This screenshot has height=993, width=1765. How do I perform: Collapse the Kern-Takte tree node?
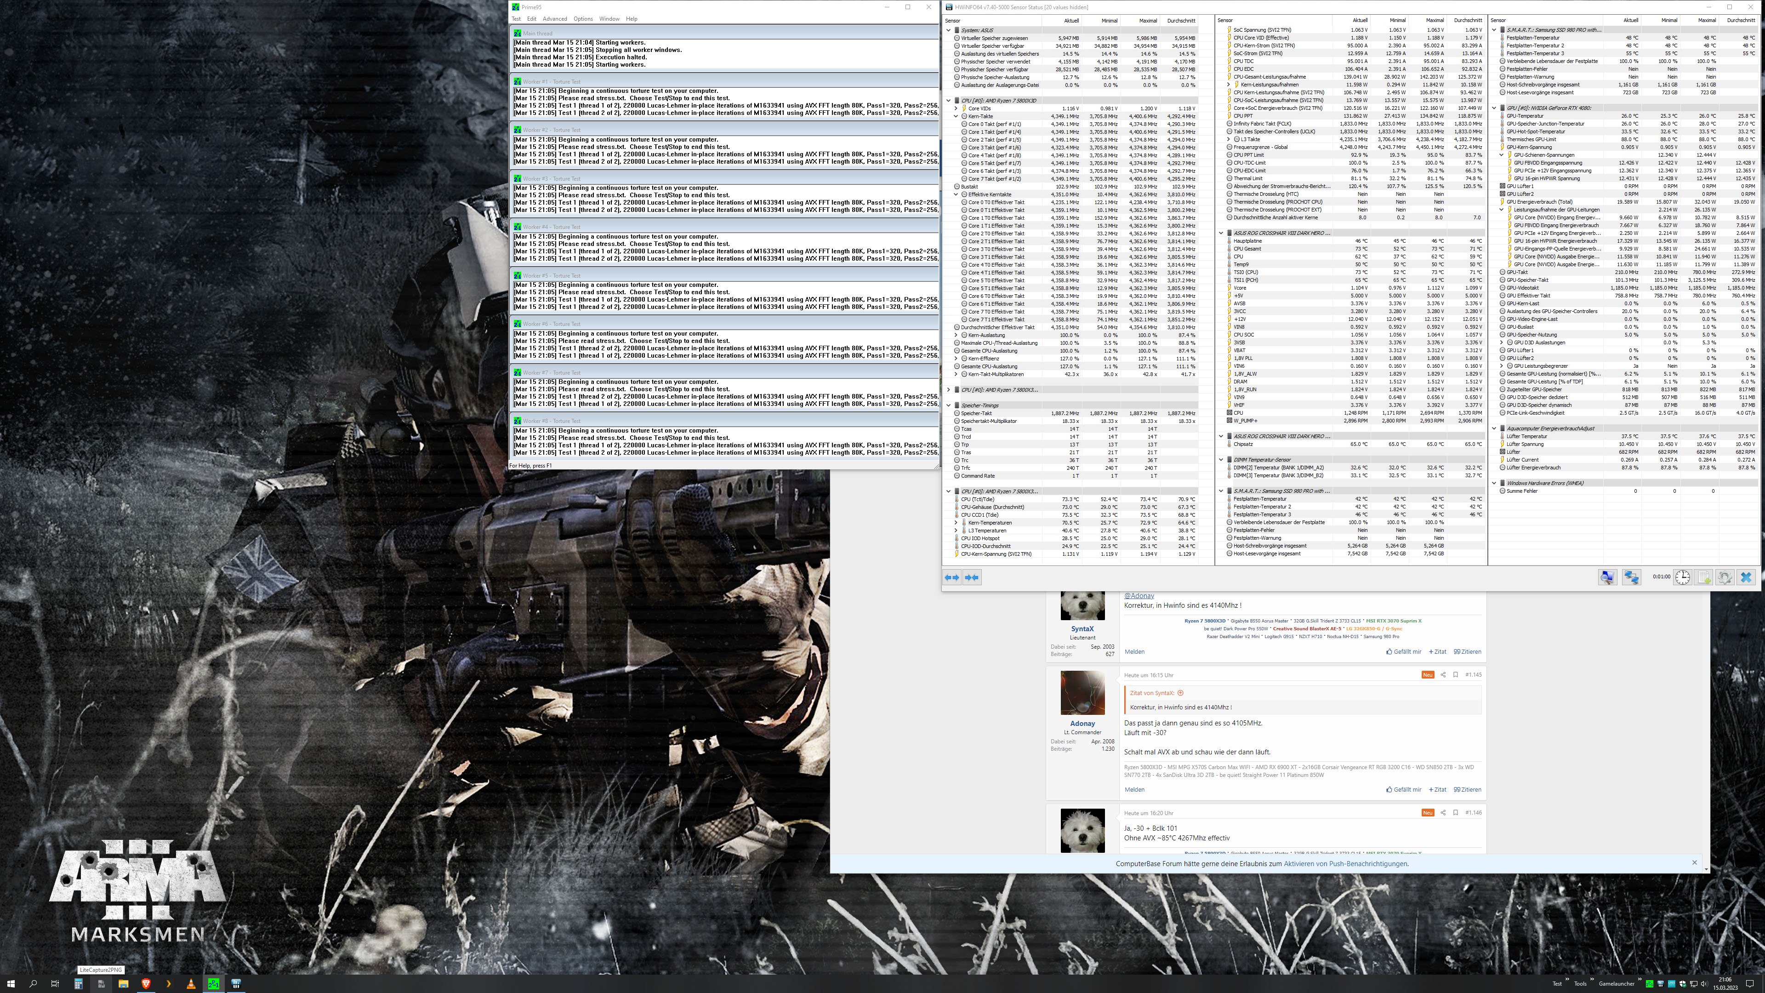pyautogui.click(x=956, y=116)
